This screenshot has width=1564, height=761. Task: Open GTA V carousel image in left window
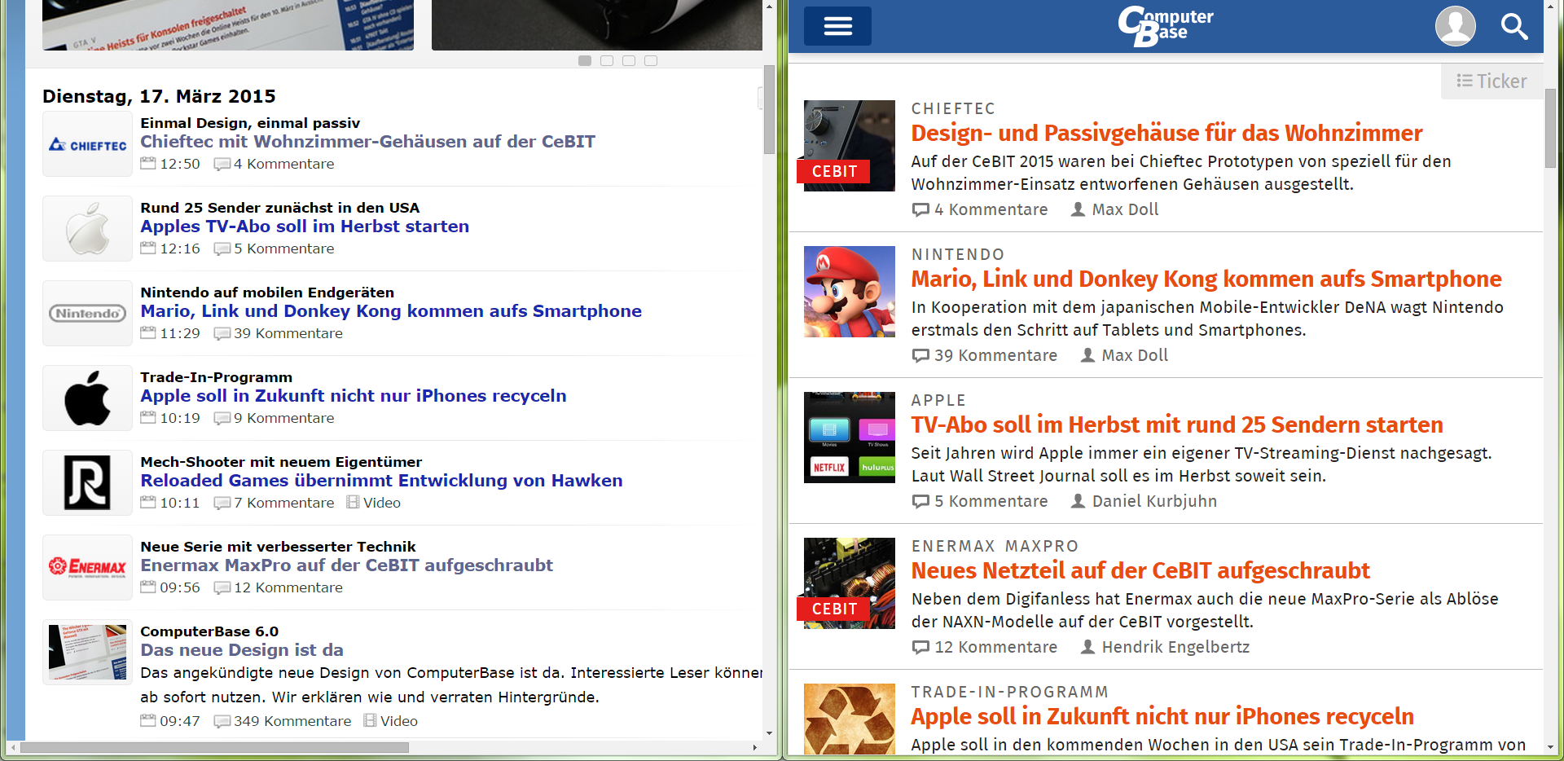click(228, 25)
